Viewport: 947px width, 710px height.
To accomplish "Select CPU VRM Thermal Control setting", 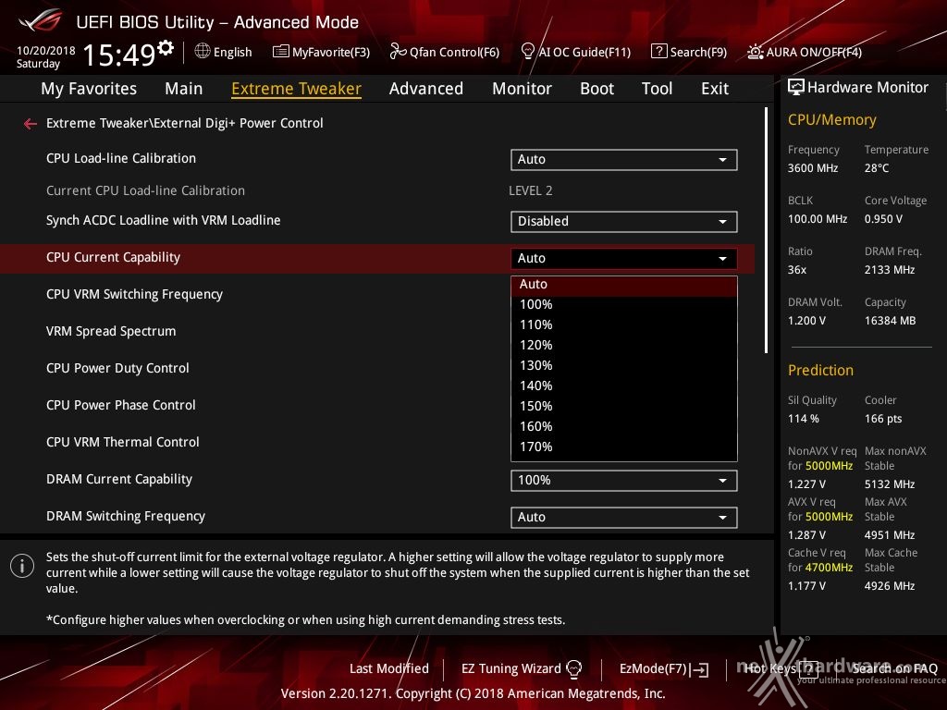I will tap(123, 442).
